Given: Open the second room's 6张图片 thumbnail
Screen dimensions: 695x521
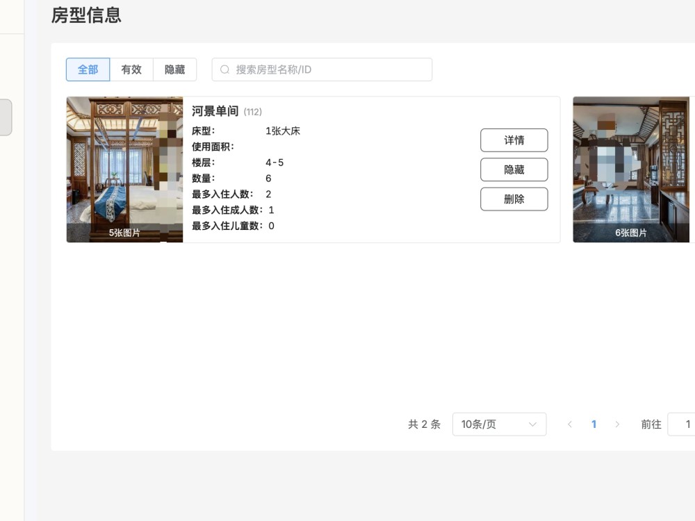Looking at the screenshot, I should (x=631, y=169).
